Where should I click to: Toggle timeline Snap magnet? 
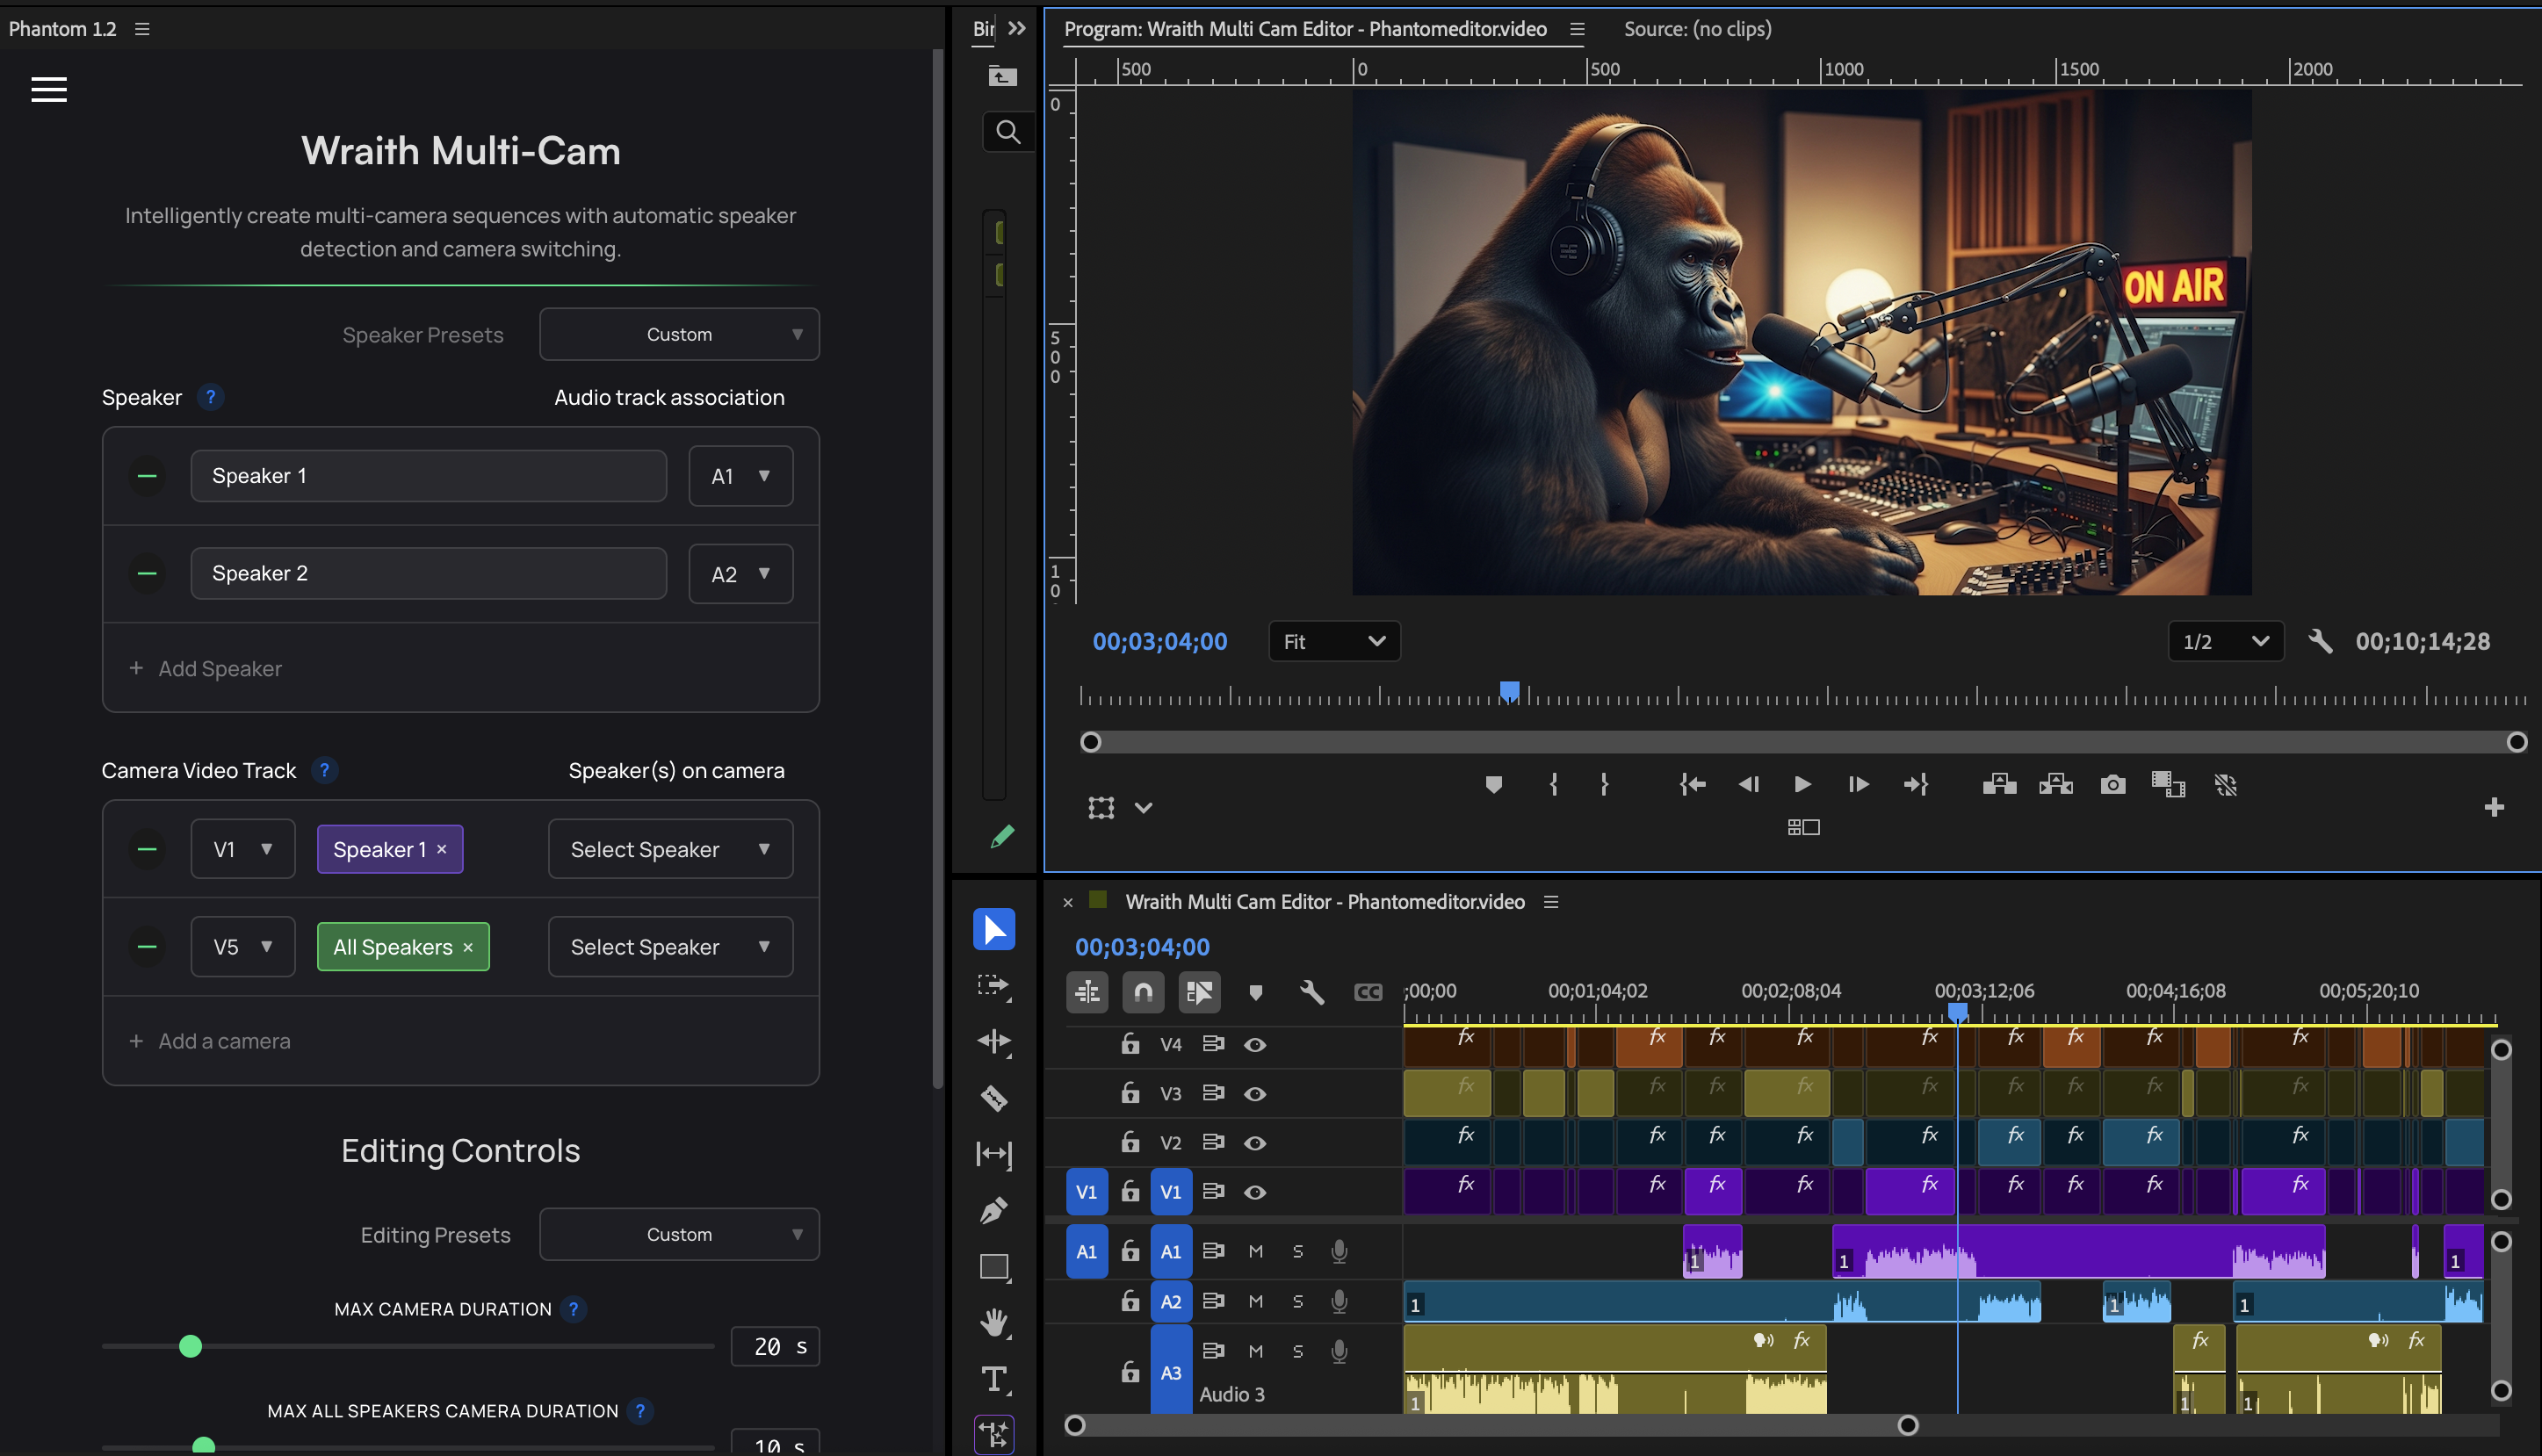1143,992
